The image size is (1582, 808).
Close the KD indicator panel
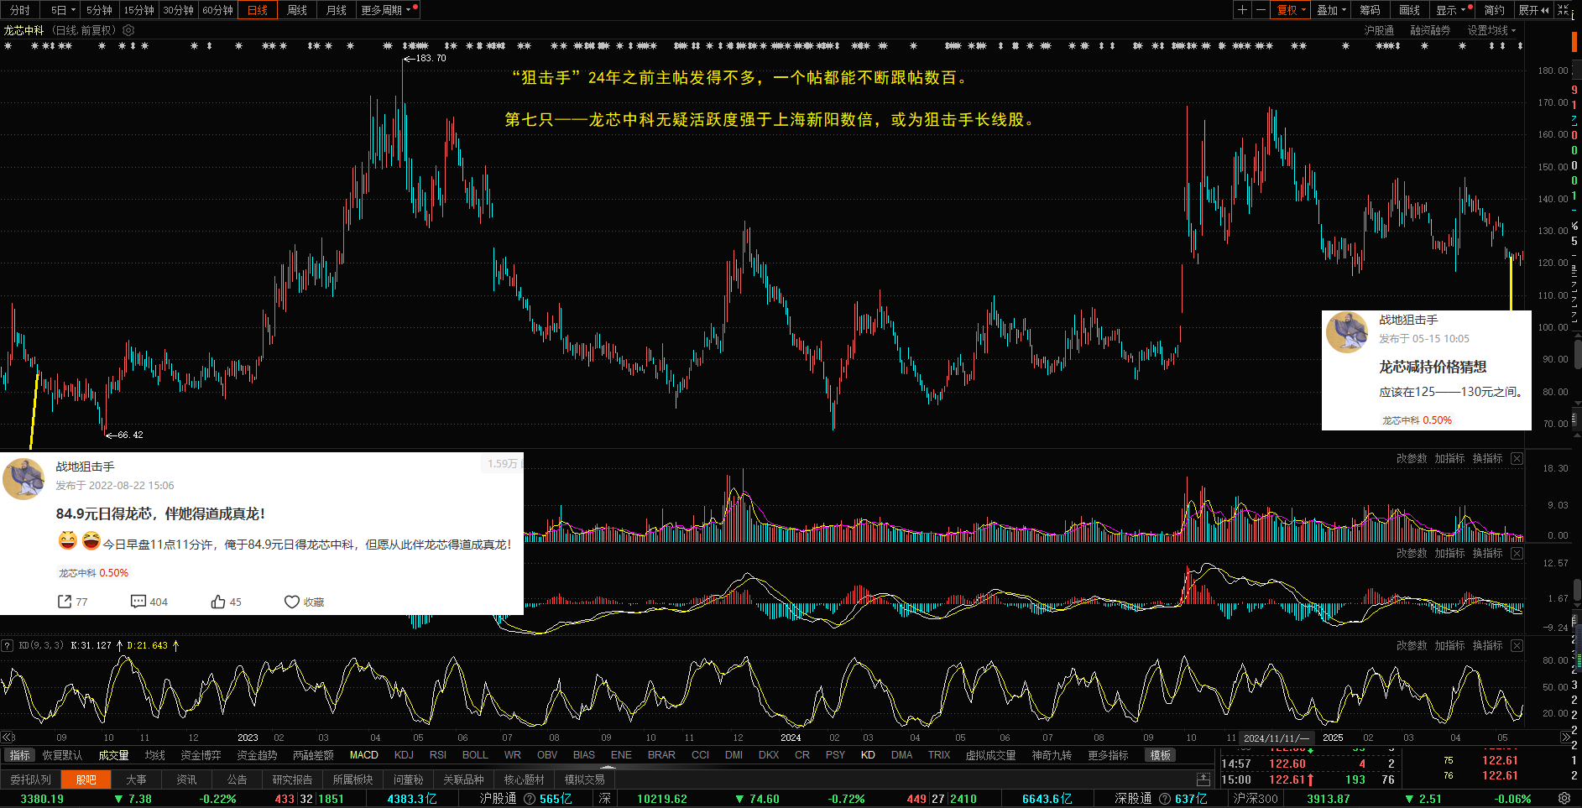click(x=1517, y=645)
